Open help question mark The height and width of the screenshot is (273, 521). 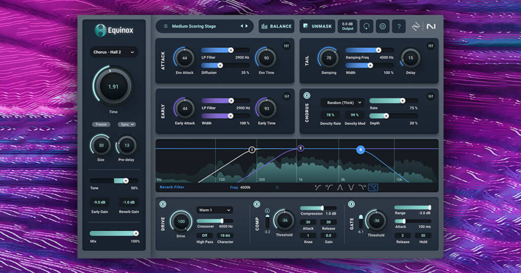point(399,26)
